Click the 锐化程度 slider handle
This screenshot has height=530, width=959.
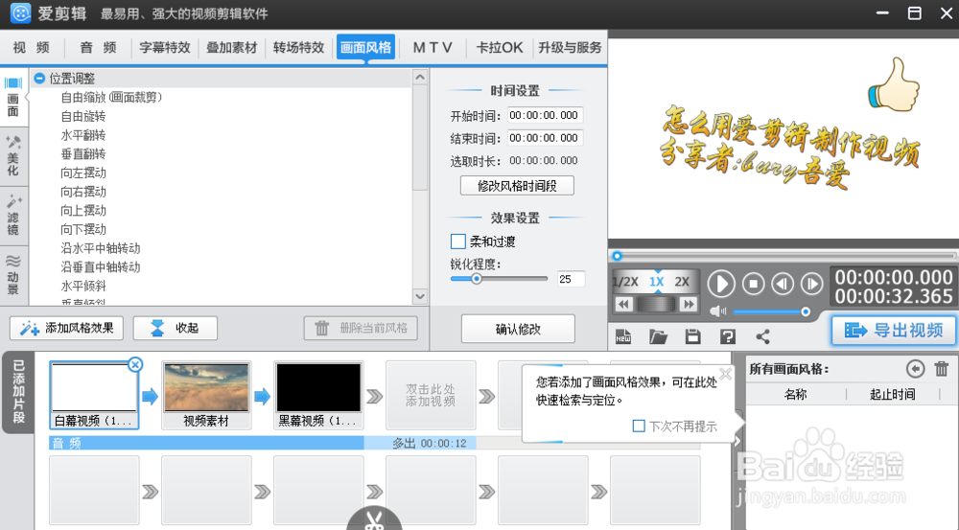pos(476,279)
